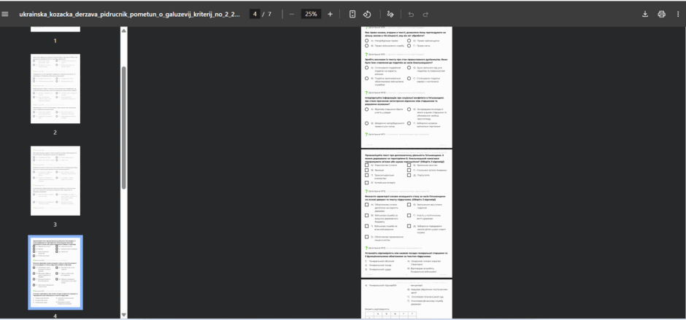Select option А radio in question №9
The height and width of the screenshot is (320, 686).
pos(366,68)
